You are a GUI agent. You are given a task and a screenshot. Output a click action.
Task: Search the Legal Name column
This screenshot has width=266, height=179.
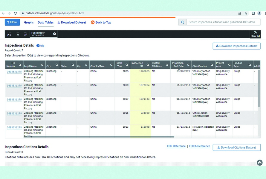point(42,65)
